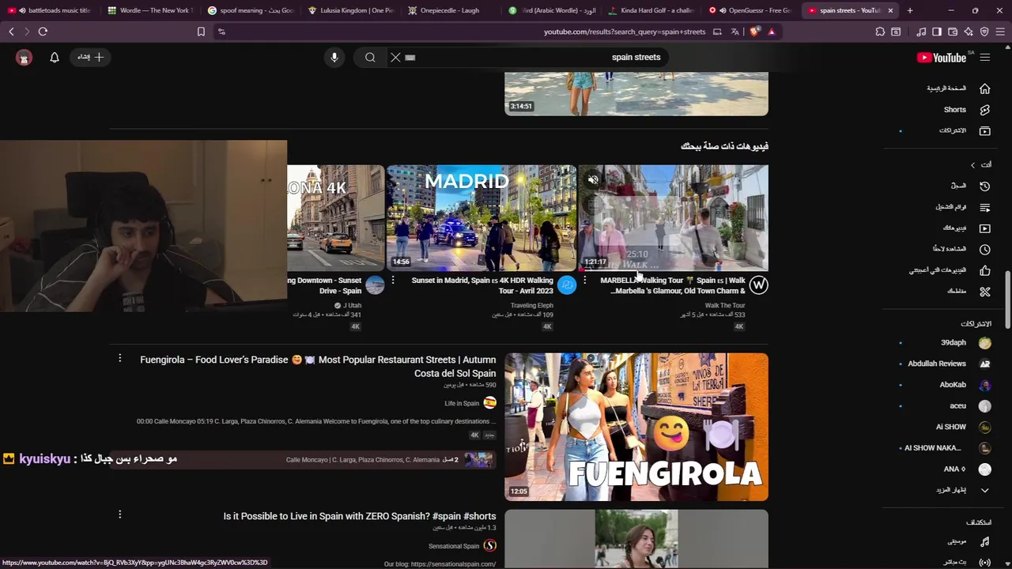Image resolution: width=1012 pixels, height=569 pixels.
Task: Unmute the Marbella preview video
Action: click(593, 180)
